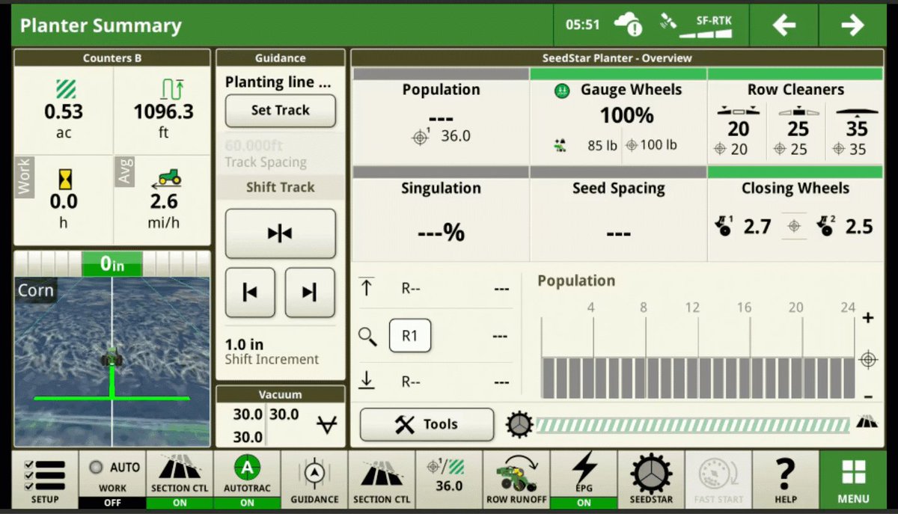Open Guidance shortcut
This screenshot has height=514, width=898.
314,480
